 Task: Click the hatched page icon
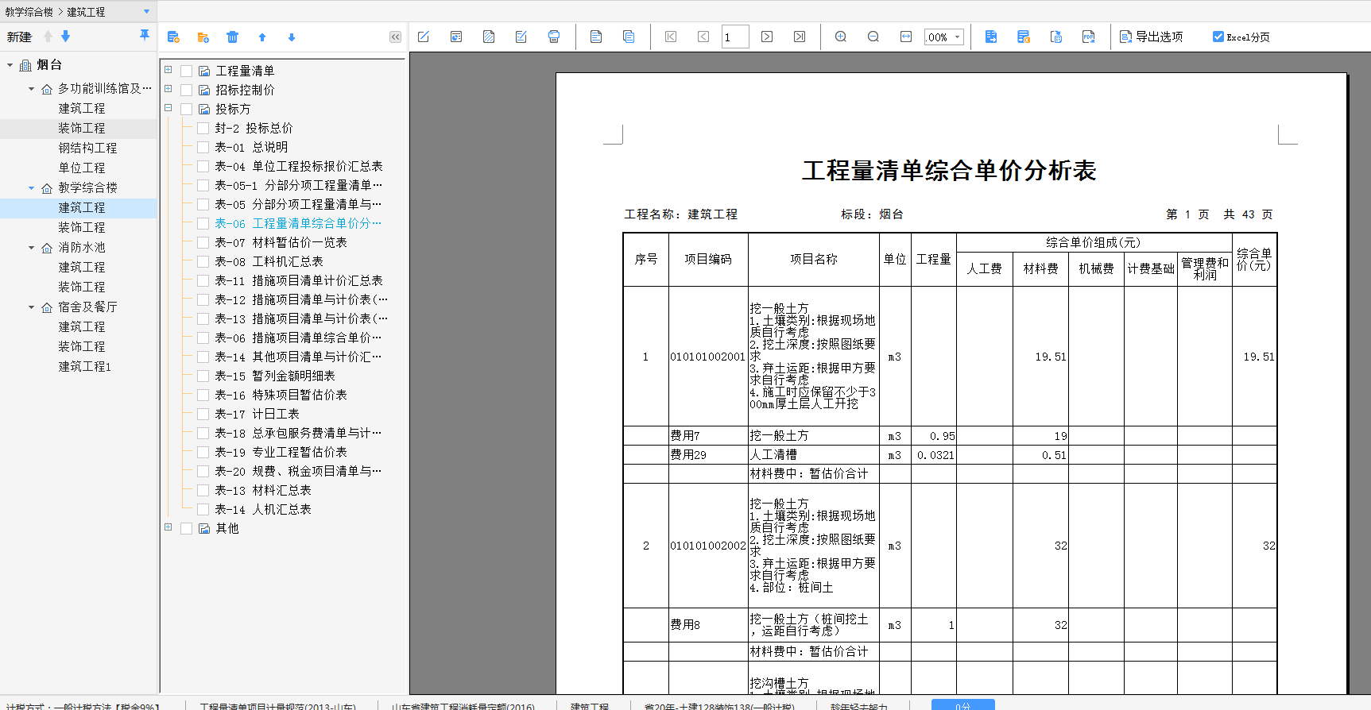click(489, 37)
